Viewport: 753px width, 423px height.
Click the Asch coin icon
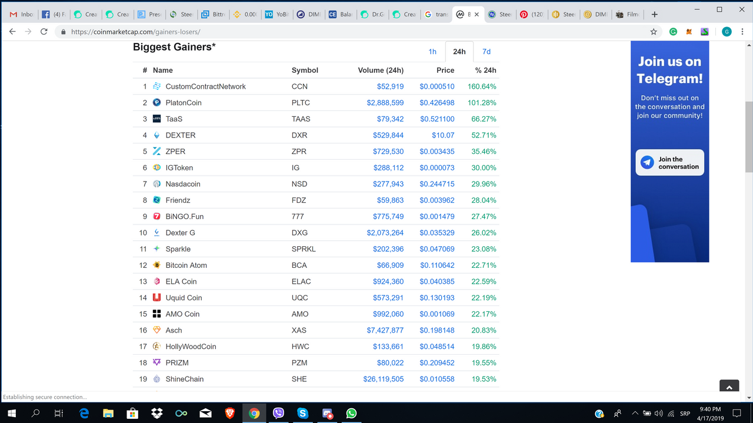[x=157, y=330]
